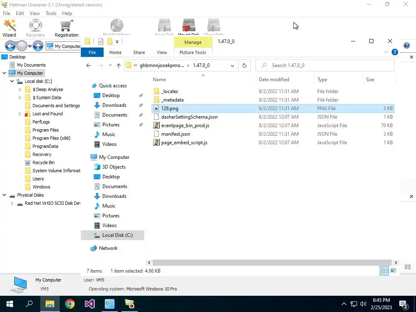The image size is (416, 312).
Task: Click quick access New Folder icon
Action: tap(110, 41)
